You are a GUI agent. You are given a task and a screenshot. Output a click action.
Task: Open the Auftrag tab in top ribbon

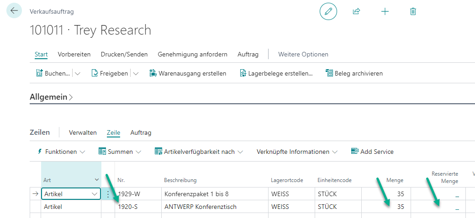[248, 55]
